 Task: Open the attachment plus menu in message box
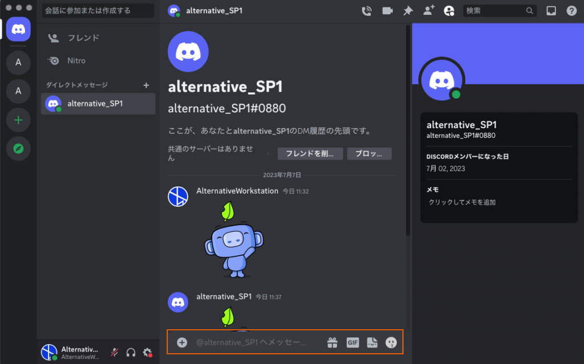click(182, 342)
